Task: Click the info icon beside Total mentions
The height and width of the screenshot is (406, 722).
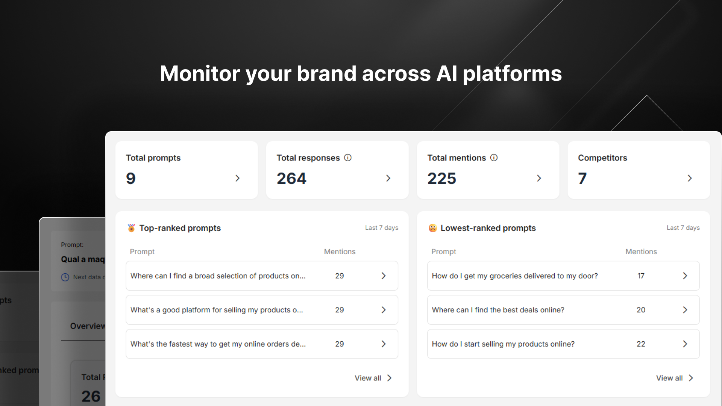Action: (x=494, y=158)
